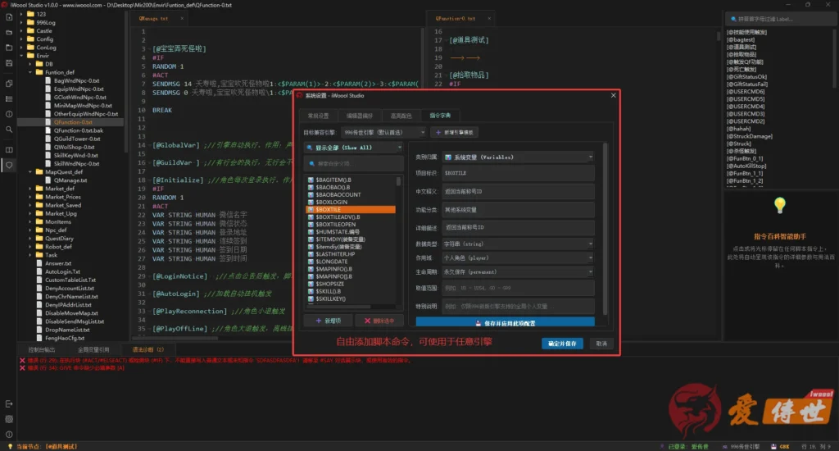
Task: Click the open folder icon in left sidebar
Action: pos(9,32)
